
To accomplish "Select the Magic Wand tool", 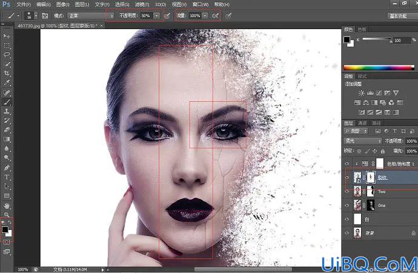I will click(7, 64).
